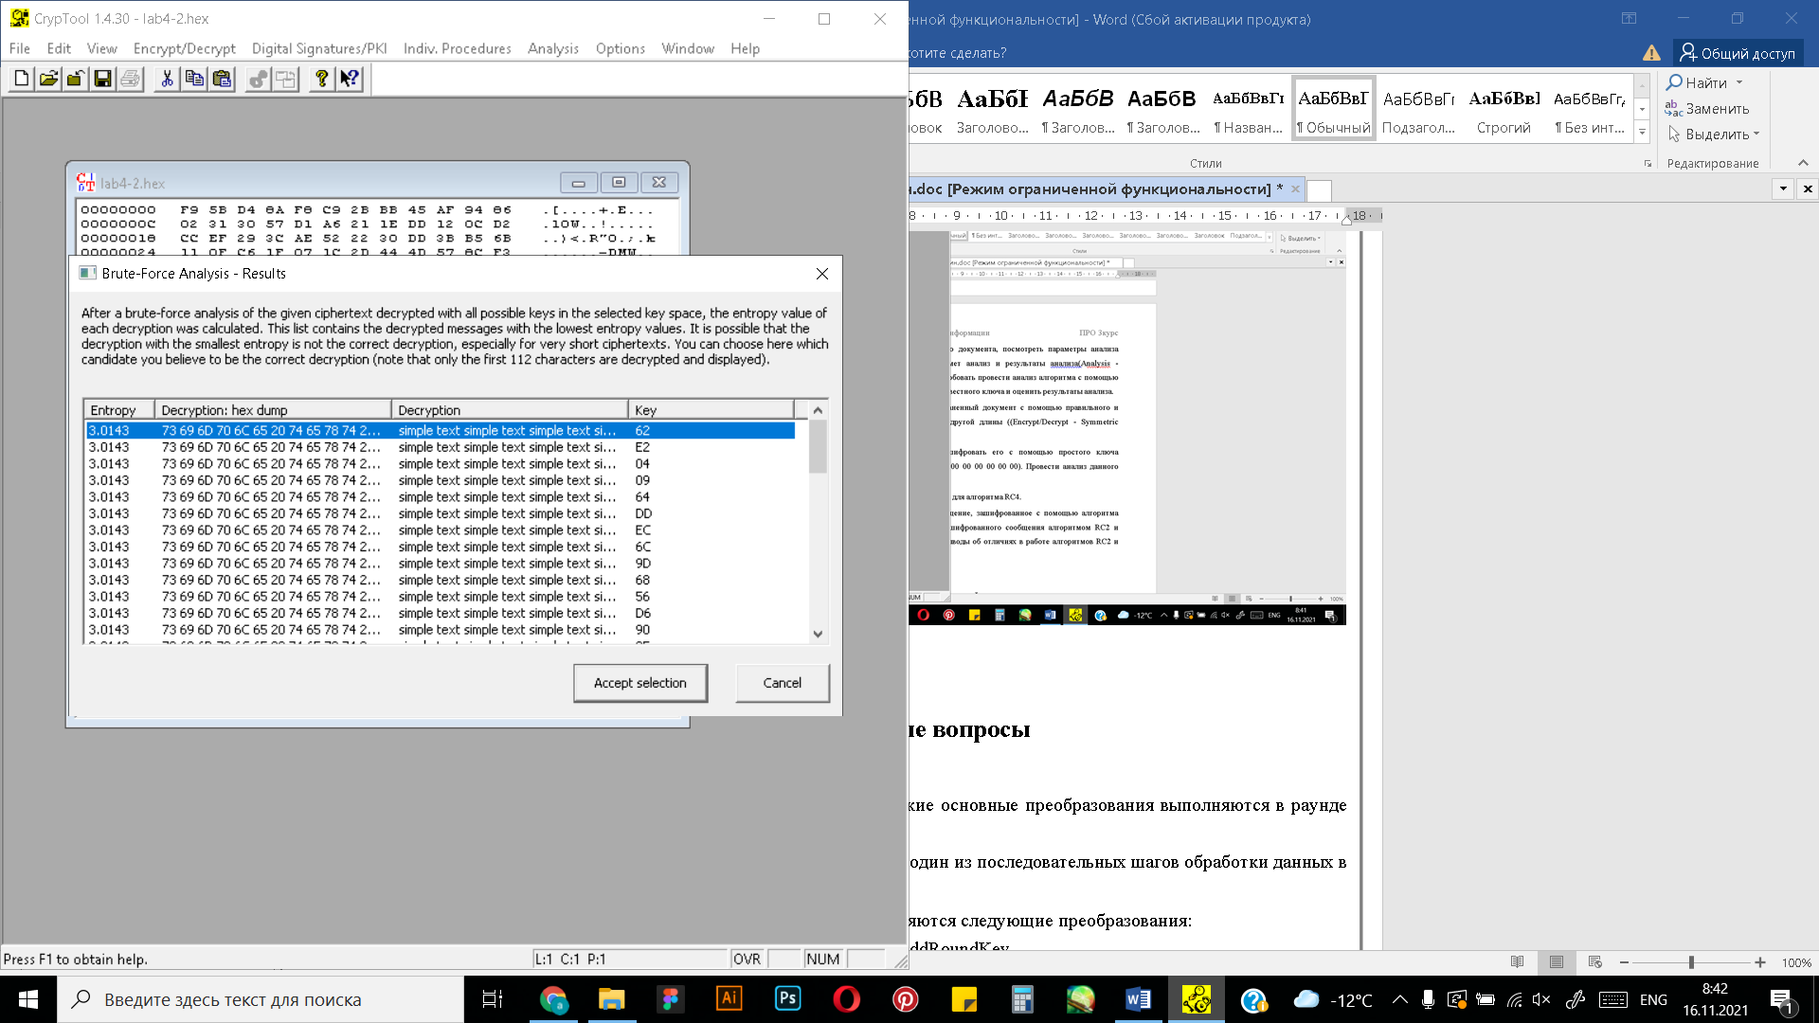Open the Styles pane launcher icon
Screen dimensions: 1819x1023
coord(1648,164)
